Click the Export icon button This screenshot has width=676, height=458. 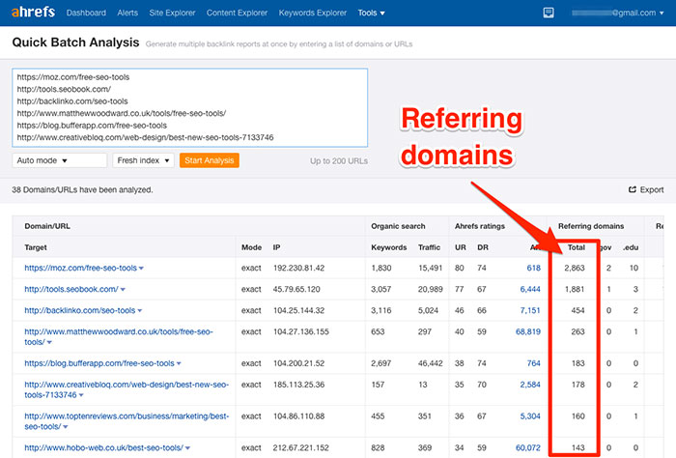(646, 189)
